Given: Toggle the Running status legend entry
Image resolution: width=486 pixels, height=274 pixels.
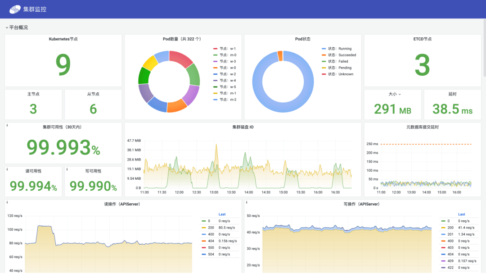Looking at the screenshot, I should tap(337, 49).
